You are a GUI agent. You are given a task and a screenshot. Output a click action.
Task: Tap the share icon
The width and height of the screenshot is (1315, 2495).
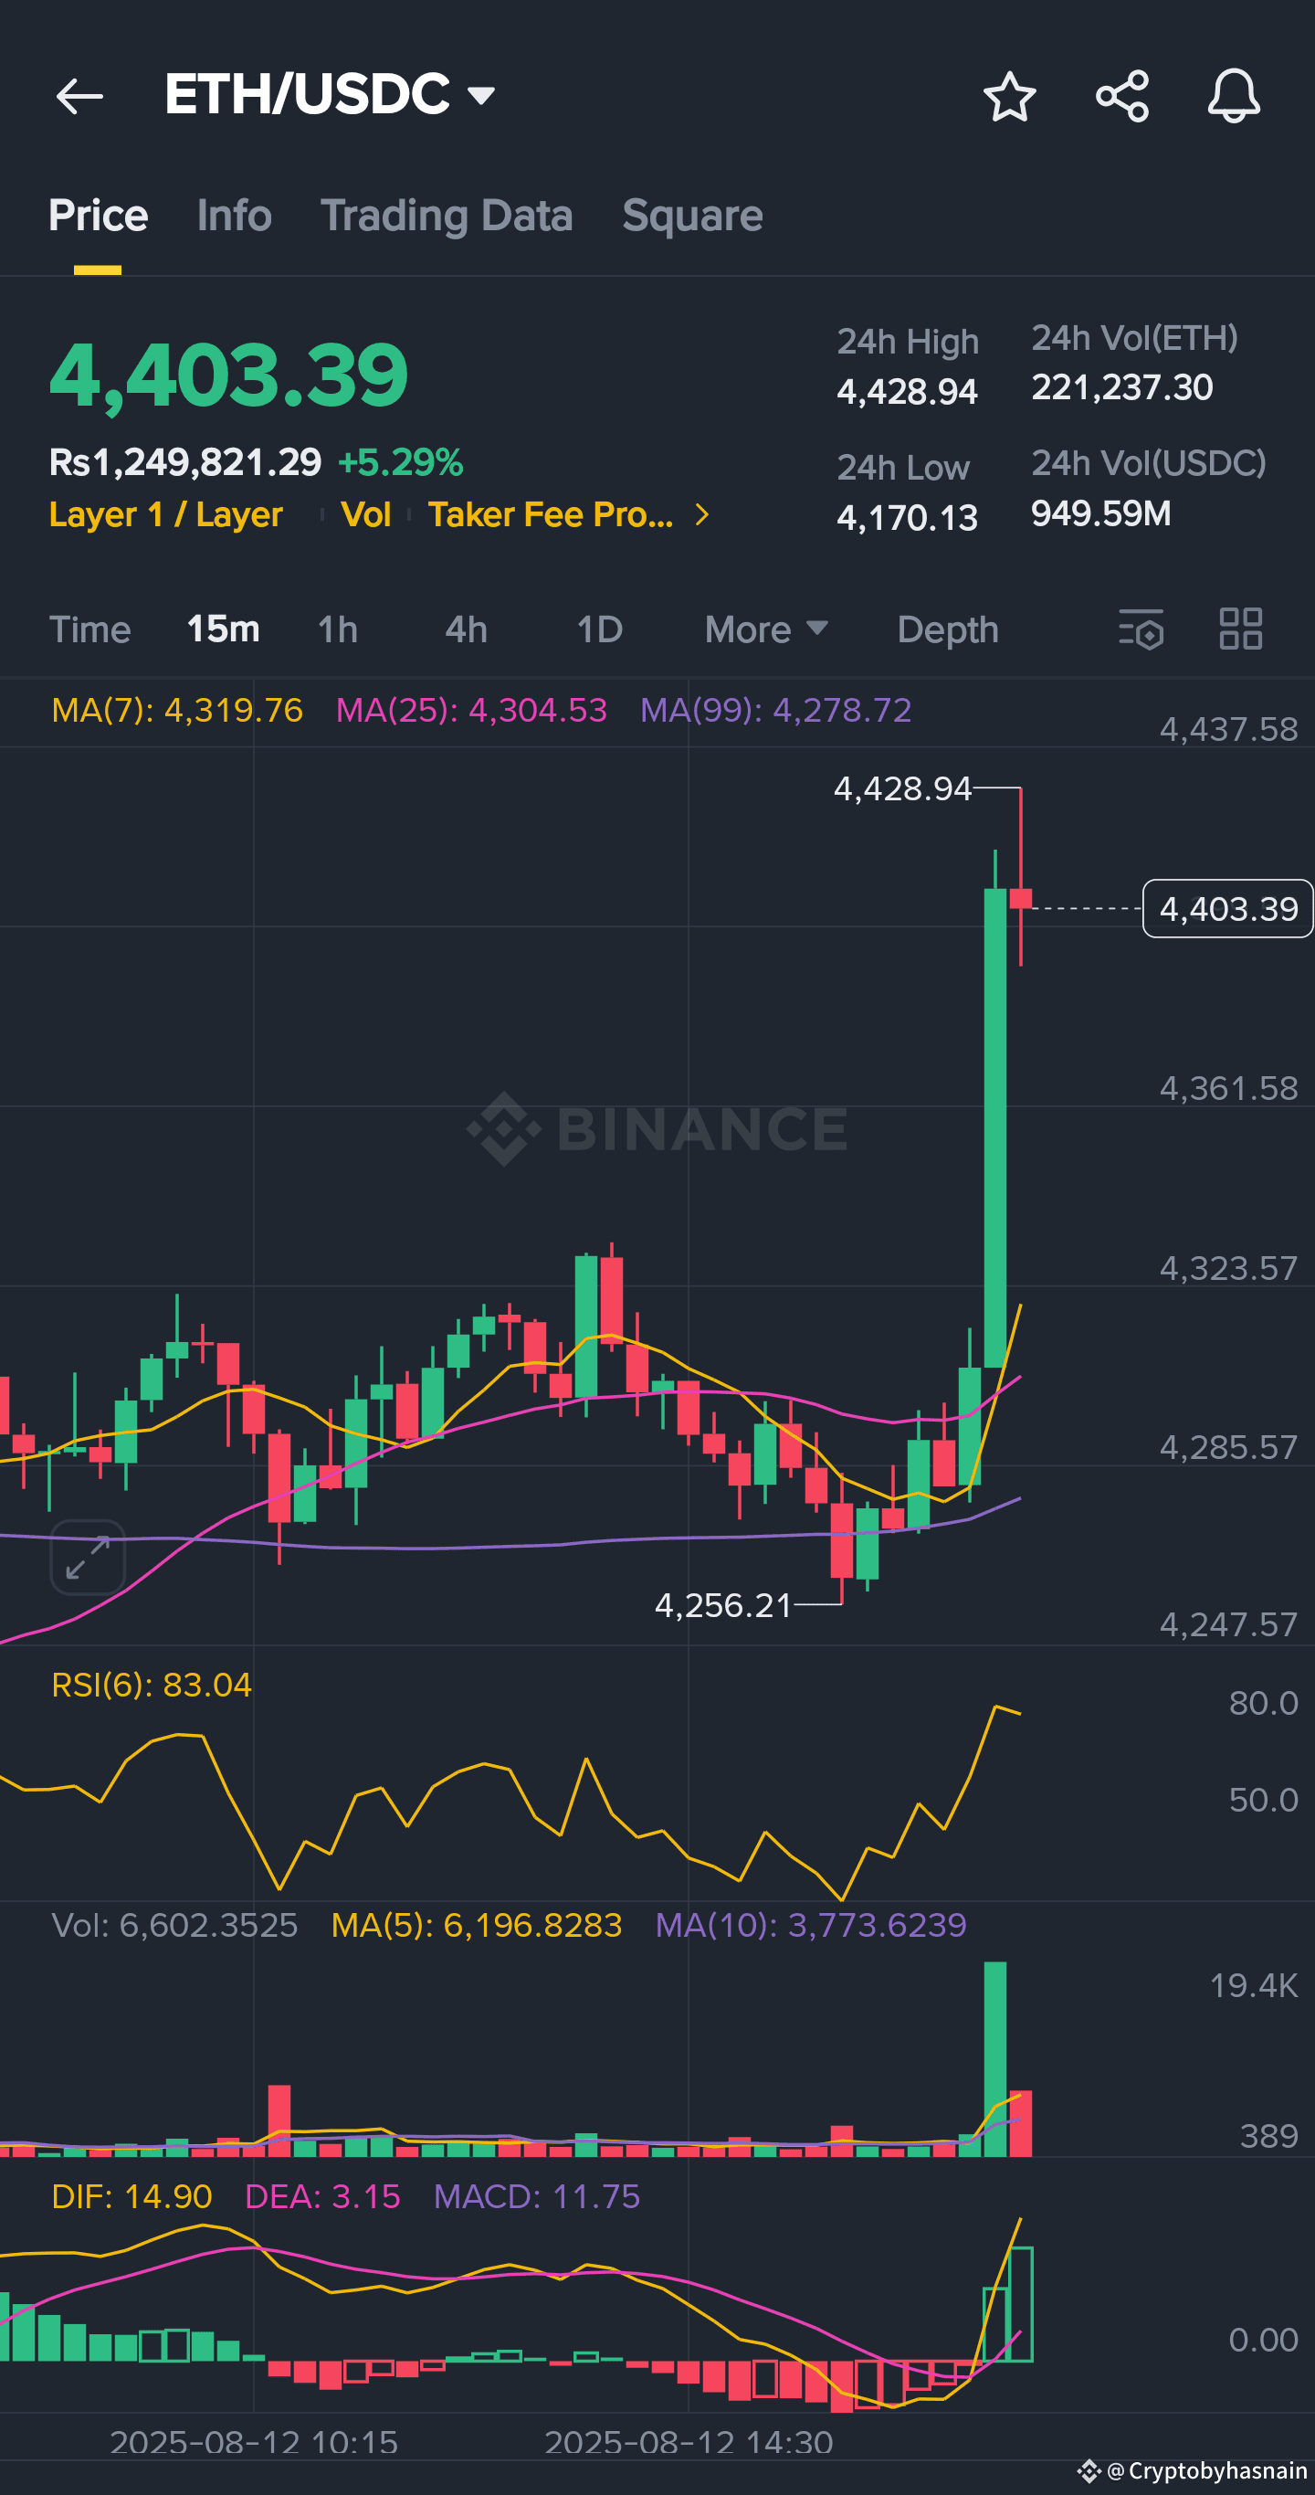click(1121, 96)
